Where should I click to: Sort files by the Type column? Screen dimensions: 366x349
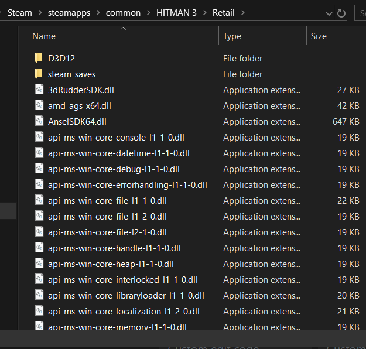(232, 36)
